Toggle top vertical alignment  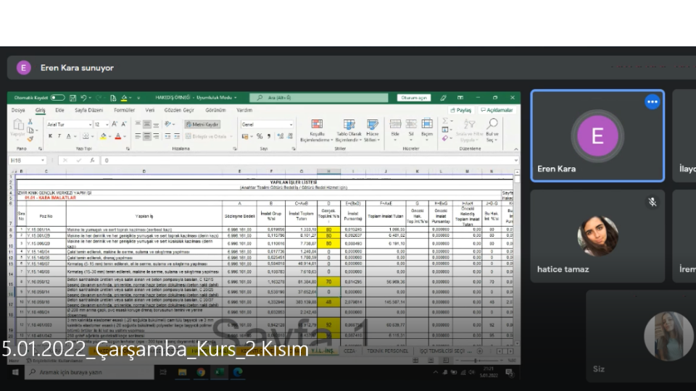[x=138, y=124]
